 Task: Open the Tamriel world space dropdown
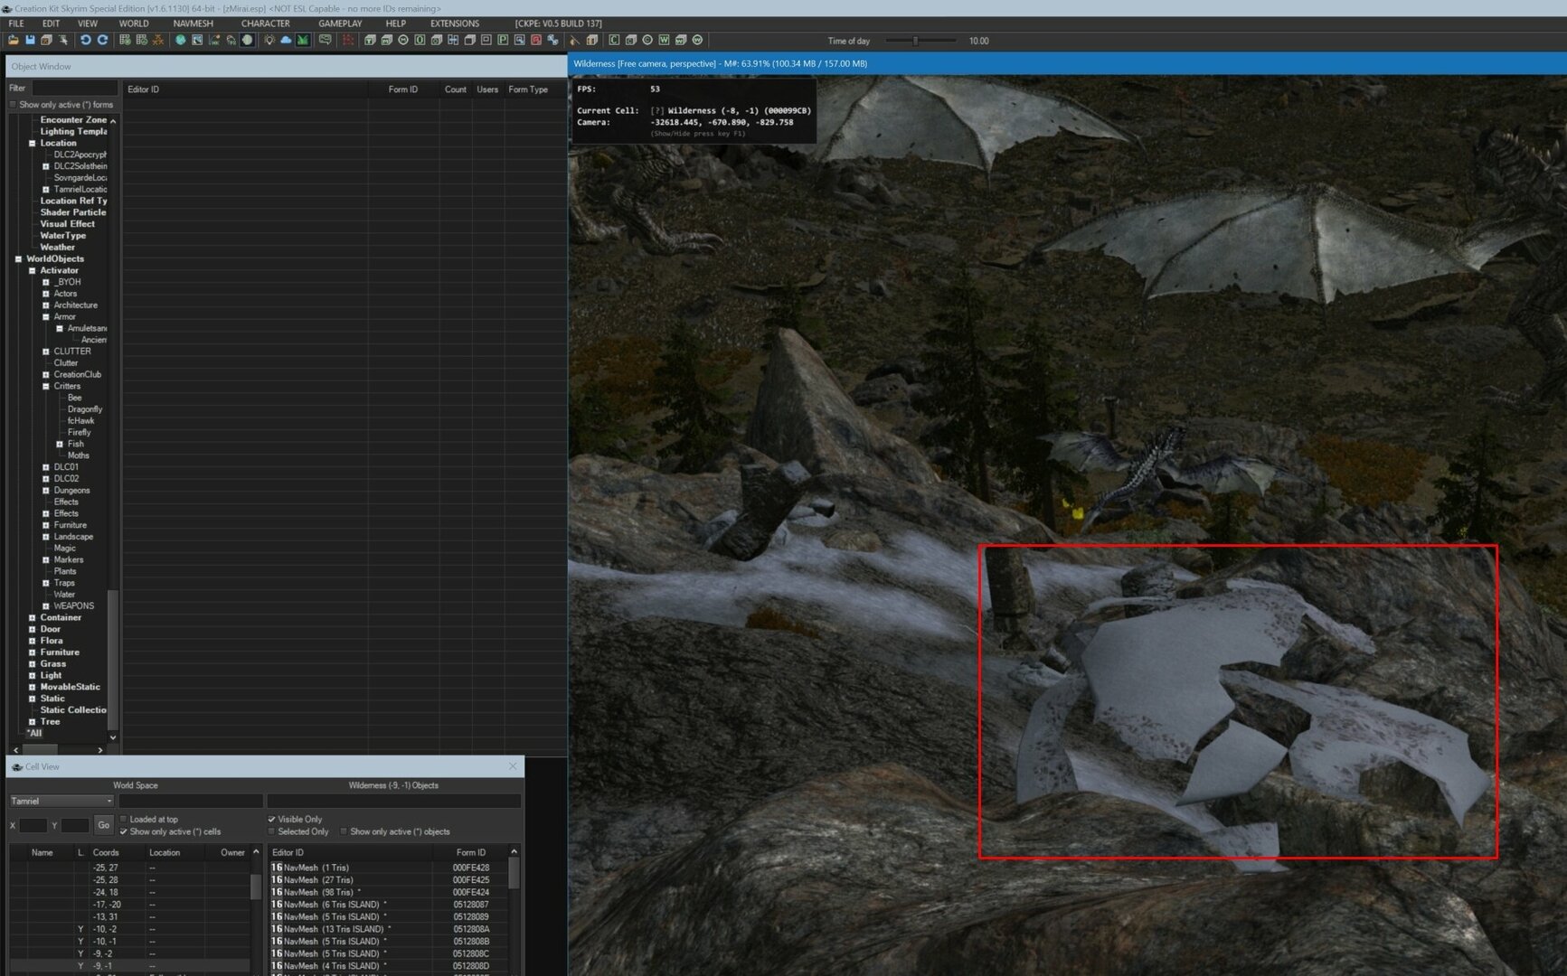coord(61,802)
